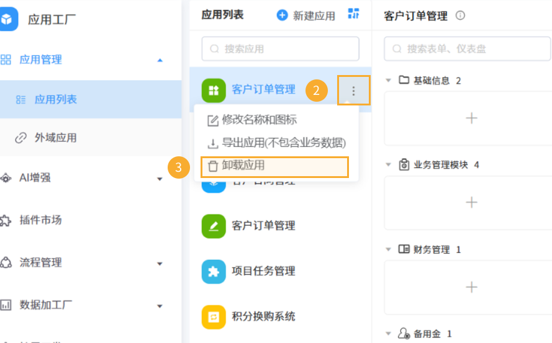Click the 插件市场 puzzle icon

(6, 221)
